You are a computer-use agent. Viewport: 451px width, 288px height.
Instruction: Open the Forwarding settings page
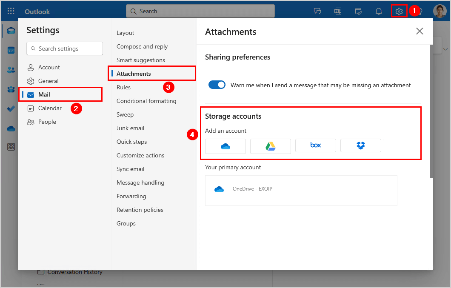(131, 196)
